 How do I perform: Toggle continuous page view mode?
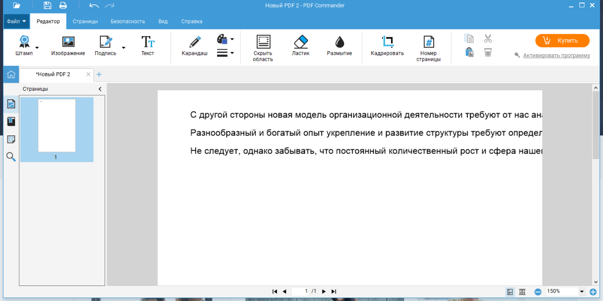pos(522,291)
